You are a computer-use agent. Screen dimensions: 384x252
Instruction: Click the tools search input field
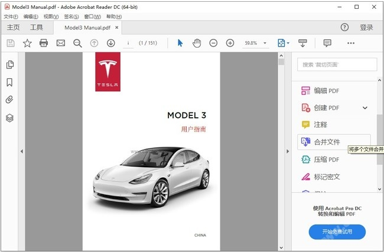click(337, 65)
